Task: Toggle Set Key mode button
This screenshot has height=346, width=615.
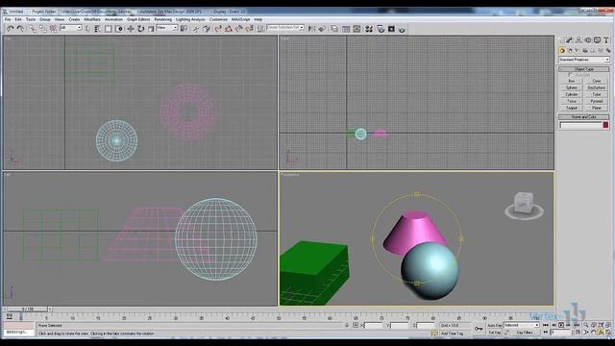Action: pos(494,333)
